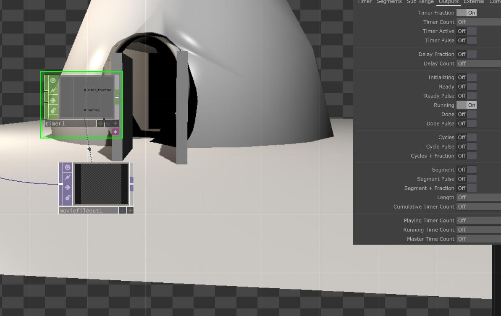
Task: Turn off the Timer Fraction toggle
Action: coord(467,13)
